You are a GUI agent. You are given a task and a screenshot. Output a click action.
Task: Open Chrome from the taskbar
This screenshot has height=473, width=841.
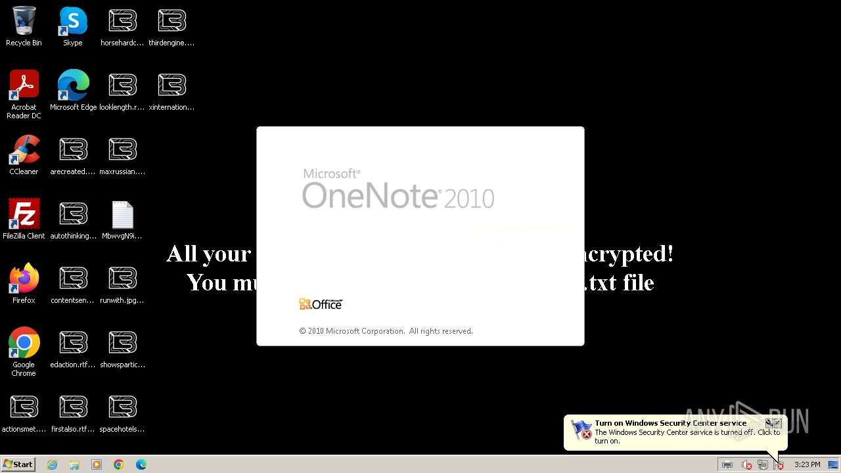pos(119,464)
